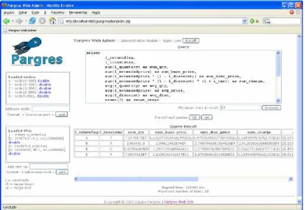Click the Execute query button
This screenshot has height=210, width=305.
[x=271, y=107]
